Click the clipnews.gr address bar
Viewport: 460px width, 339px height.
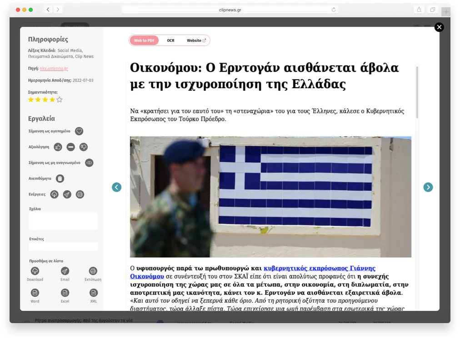(230, 10)
